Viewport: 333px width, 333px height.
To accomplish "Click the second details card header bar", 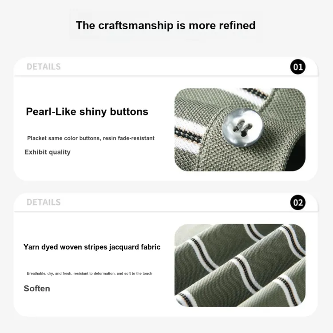I will click(166, 202).
